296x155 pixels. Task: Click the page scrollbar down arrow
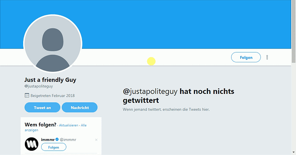click(293, 152)
